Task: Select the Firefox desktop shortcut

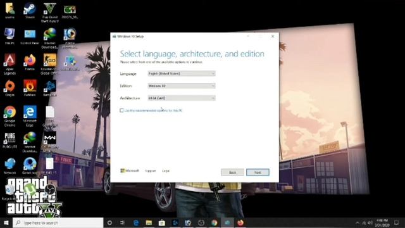Action: [x=30, y=62]
